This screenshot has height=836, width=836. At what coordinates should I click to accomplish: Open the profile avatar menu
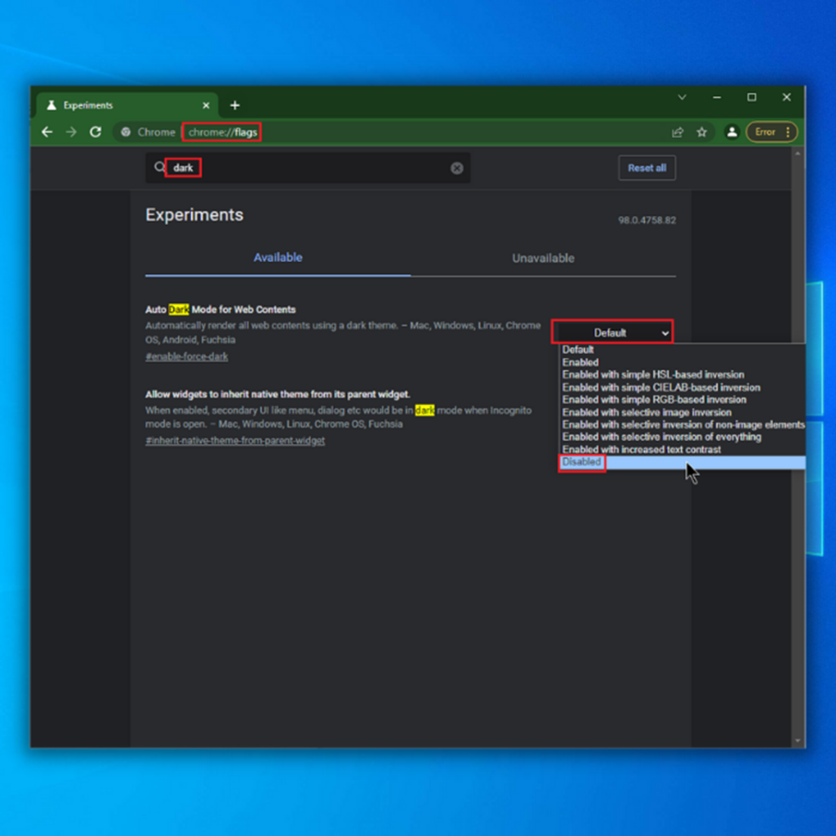click(732, 131)
